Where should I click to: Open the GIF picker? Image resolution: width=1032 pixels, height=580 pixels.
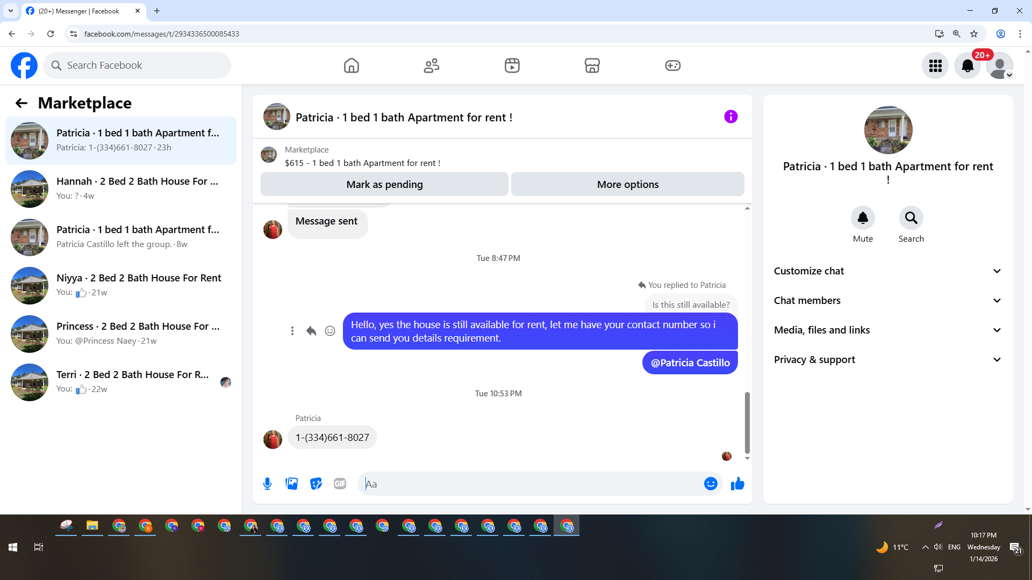340,484
